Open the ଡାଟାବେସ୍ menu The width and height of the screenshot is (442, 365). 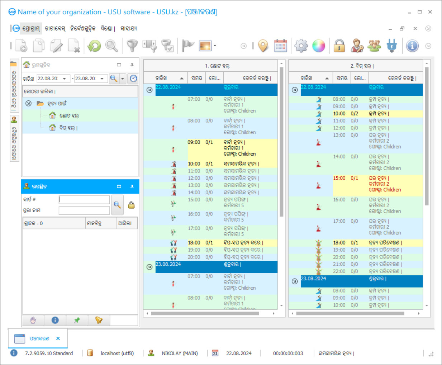pos(55,28)
